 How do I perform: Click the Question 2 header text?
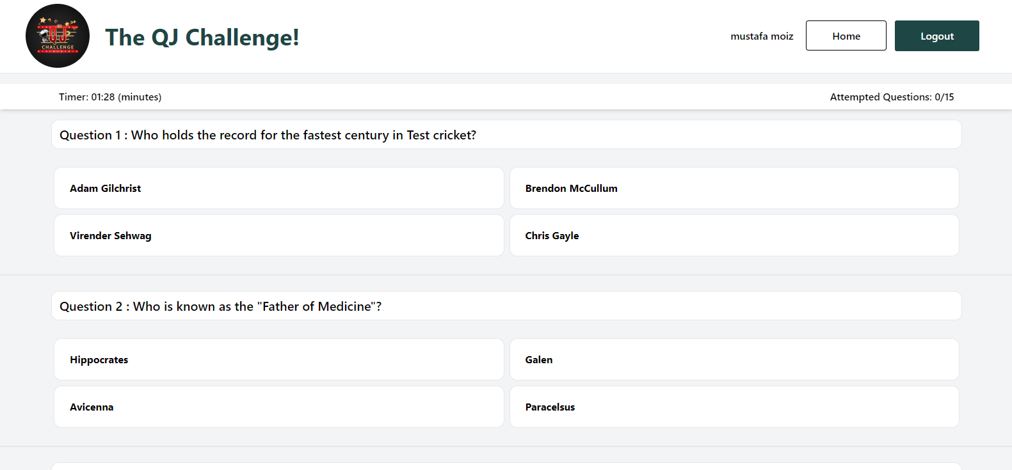pos(220,306)
